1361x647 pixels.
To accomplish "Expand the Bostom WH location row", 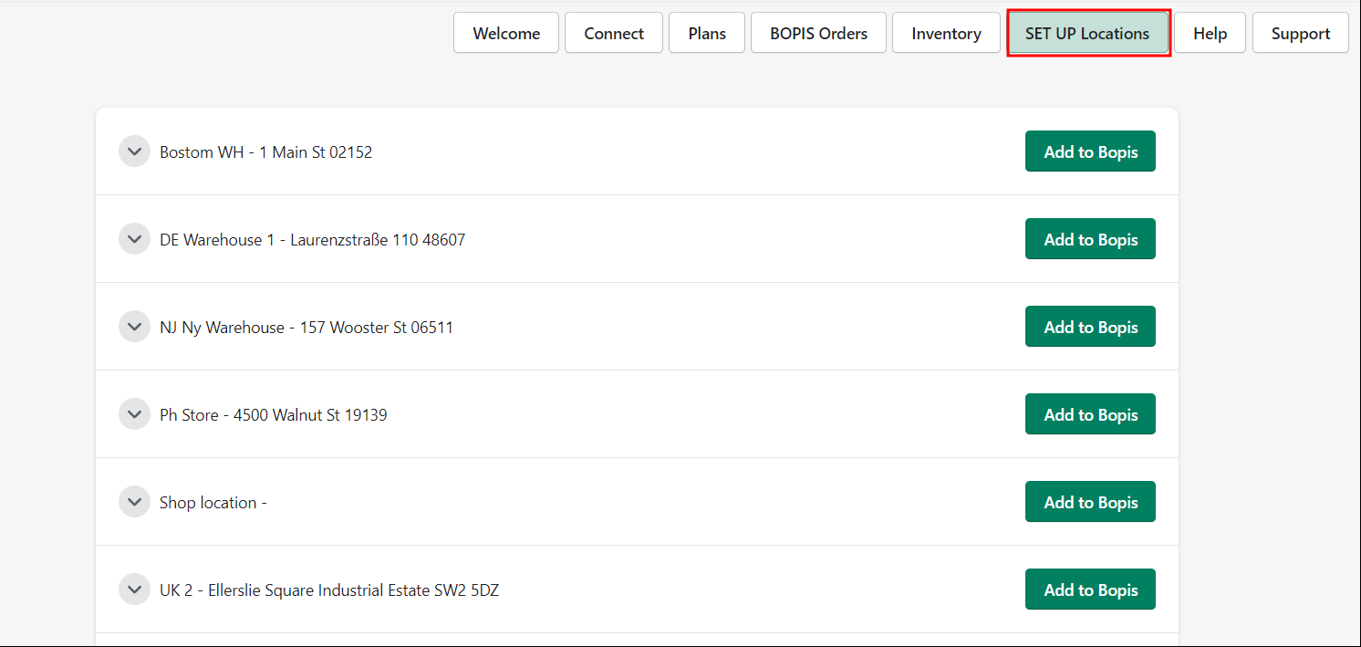I will pyautogui.click(x=134, y=151).
